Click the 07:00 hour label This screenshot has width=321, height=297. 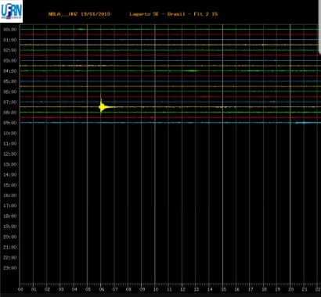pos(10,102)
